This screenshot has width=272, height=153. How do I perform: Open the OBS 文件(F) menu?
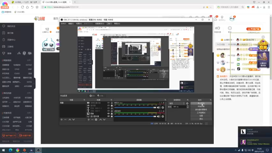[x=63, y=23]
